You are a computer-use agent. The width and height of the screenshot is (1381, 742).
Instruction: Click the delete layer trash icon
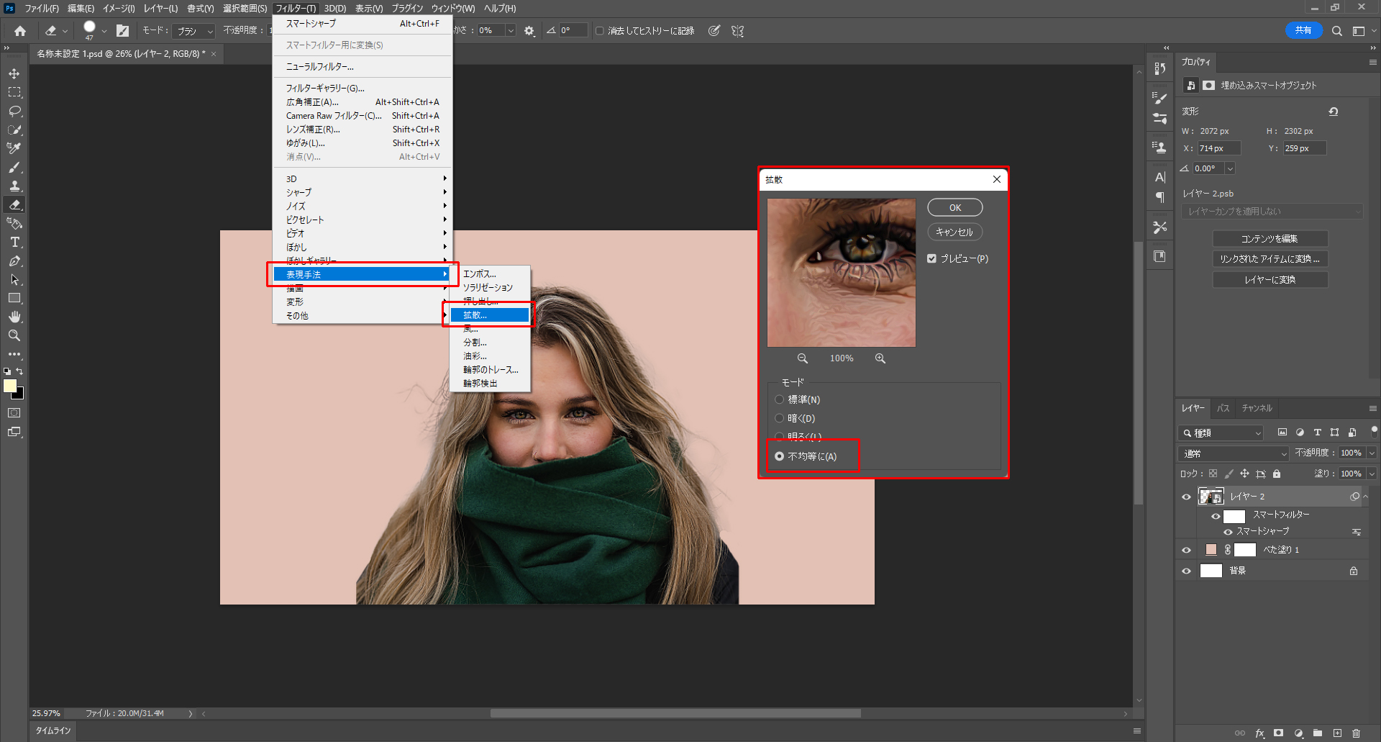click(1356, 733)
